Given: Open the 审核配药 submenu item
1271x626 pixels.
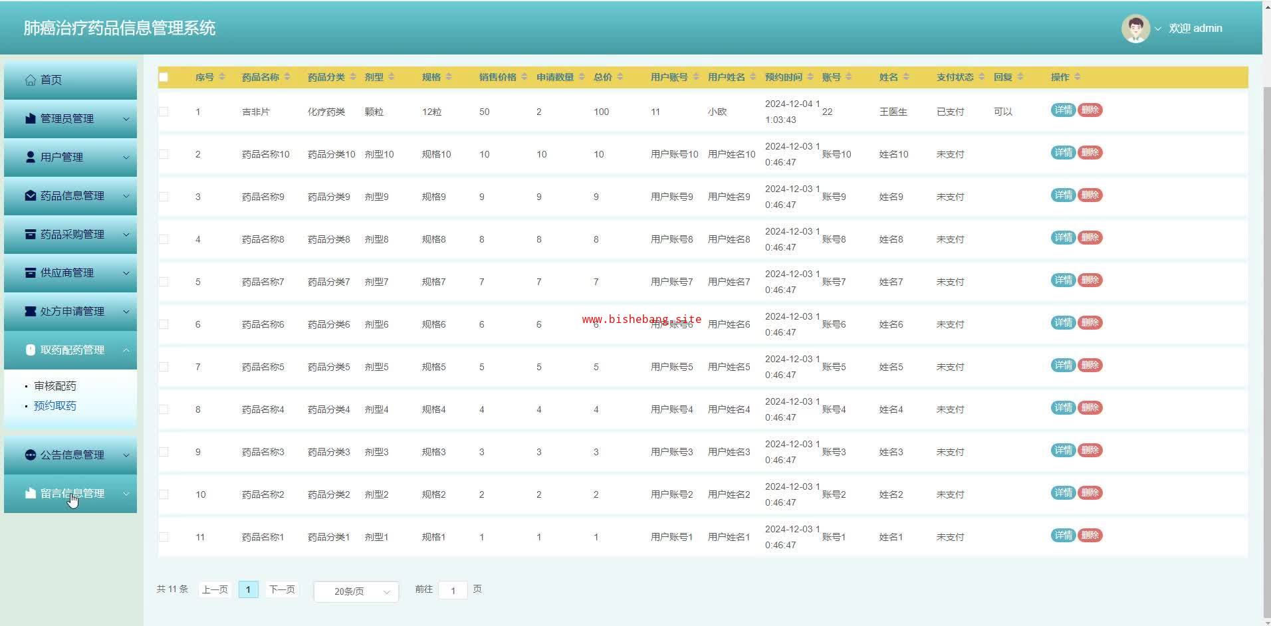Looking at the screenshot, I should click(55, 386).
